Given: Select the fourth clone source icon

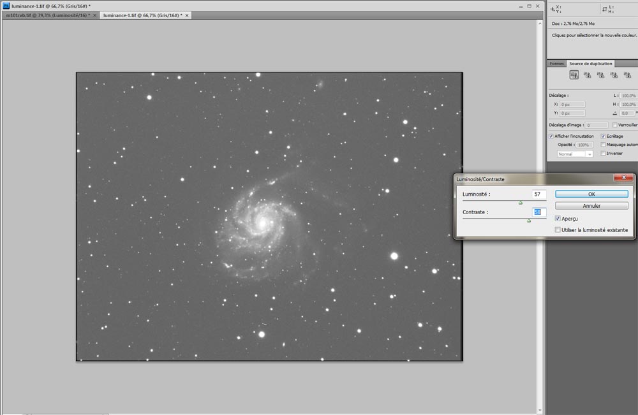Looking at the screenshot, I should [614, 75].
